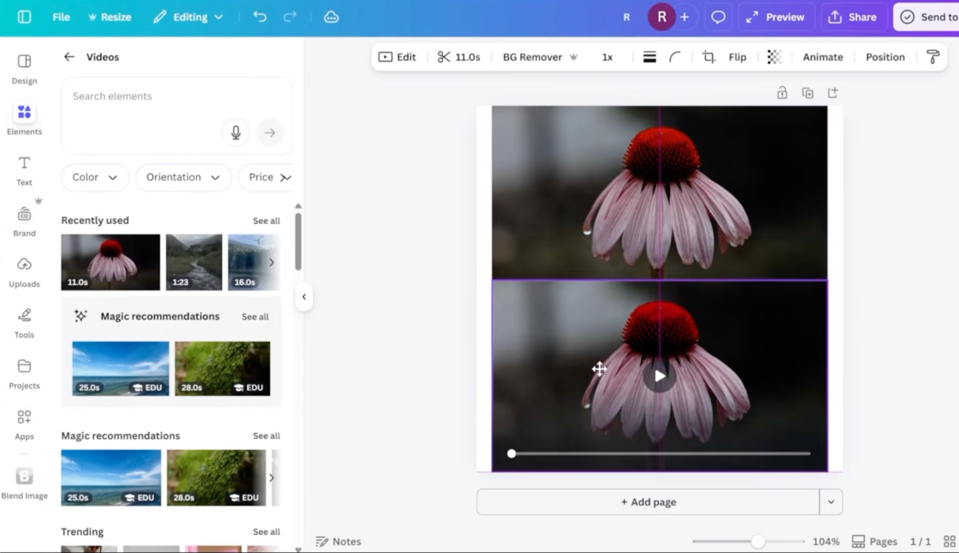The height and width of the screenshot is (553, 959).
Task: Select the crop tool icon
Action: point(709,57)
